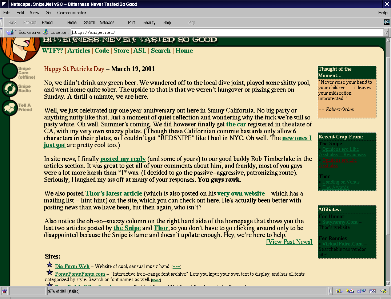The height and width of the screenshot is (299, 391).
Task: Open the View menu
Action: click(x=35, y=13)
